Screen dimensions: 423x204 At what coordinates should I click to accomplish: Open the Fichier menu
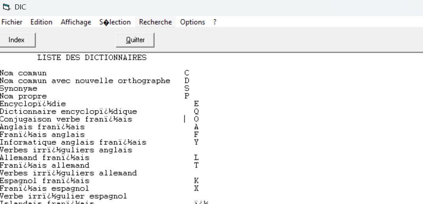click(12, 22)
